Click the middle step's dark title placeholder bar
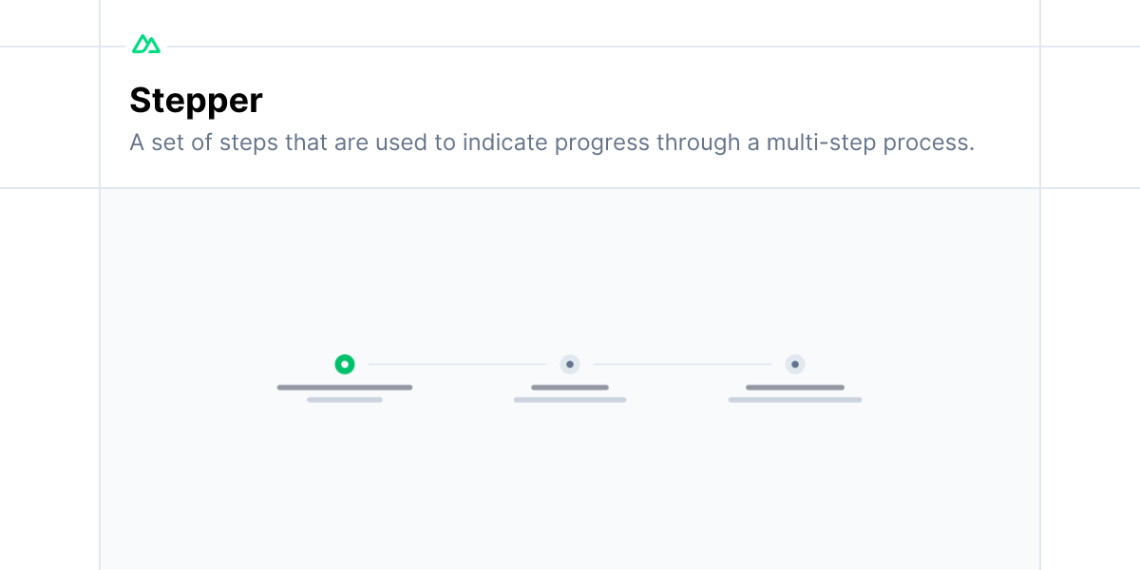Screen dimensions: 1140x570 click(x=570, y=388)
